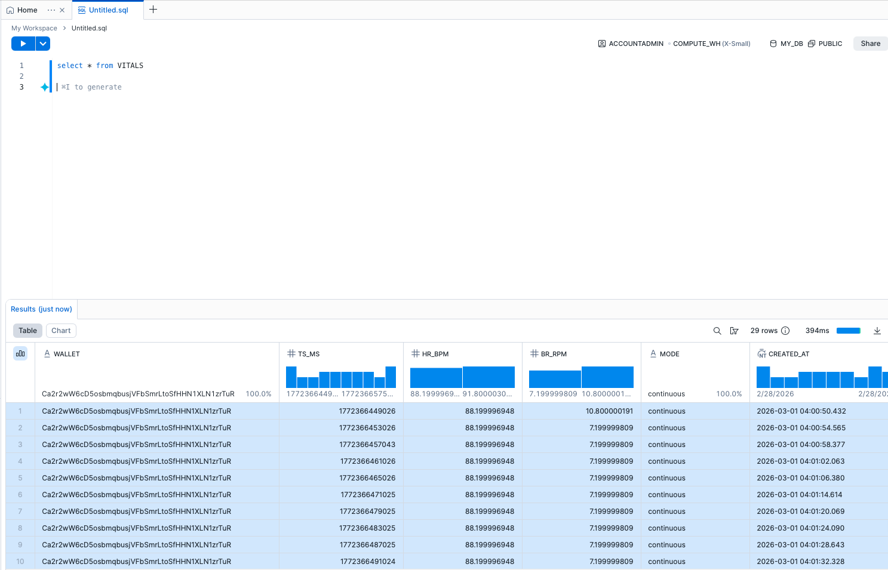Viewport: 888px width, 570px height.
Task: Toggle column statistics chart icon
Action: coord(20,353)
